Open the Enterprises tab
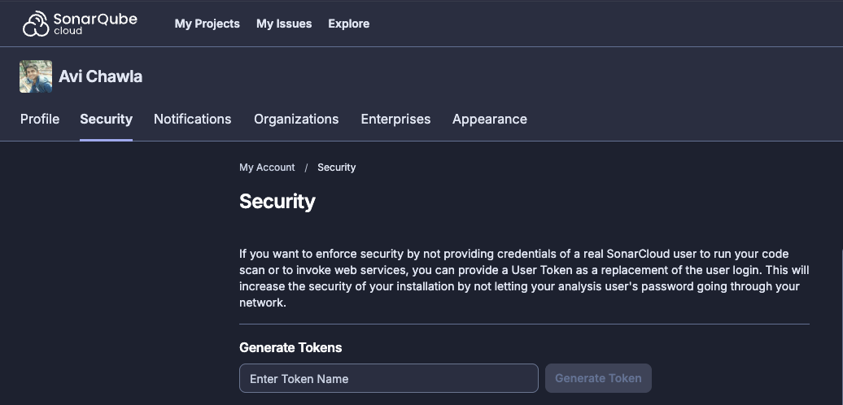This screenshot has height=405, width=843. [x=395, y=119]
